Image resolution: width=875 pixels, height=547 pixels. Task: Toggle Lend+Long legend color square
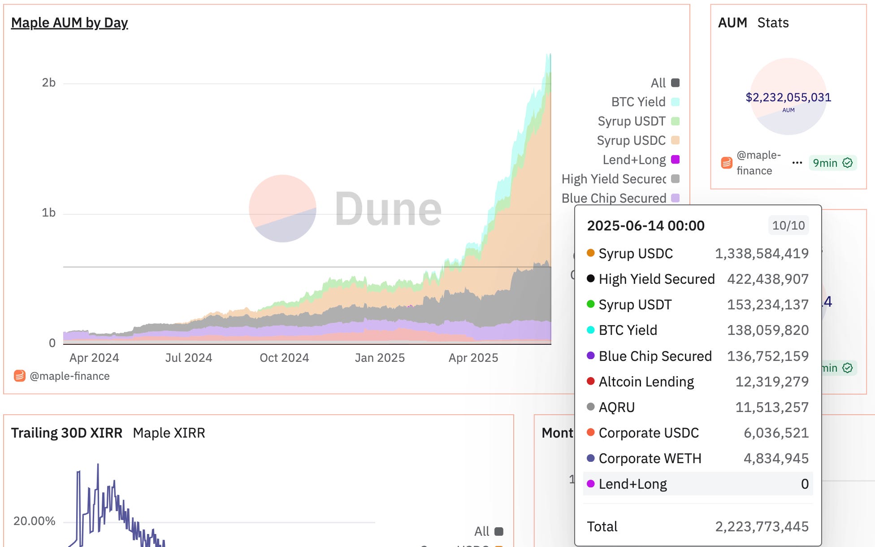click(x=675, y=160)
